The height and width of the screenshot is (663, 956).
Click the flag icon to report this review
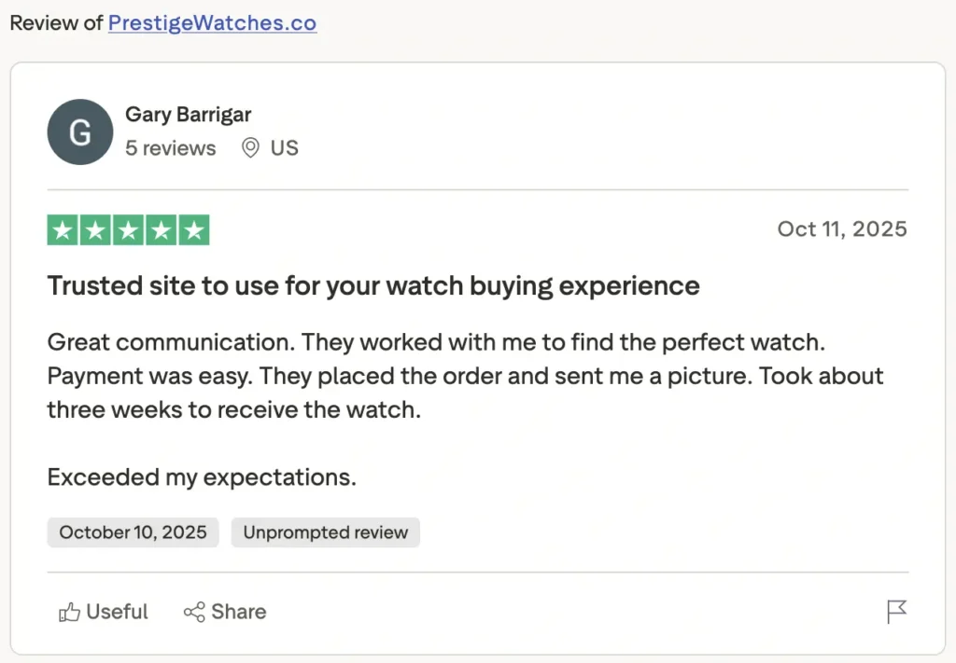[895, 612]
